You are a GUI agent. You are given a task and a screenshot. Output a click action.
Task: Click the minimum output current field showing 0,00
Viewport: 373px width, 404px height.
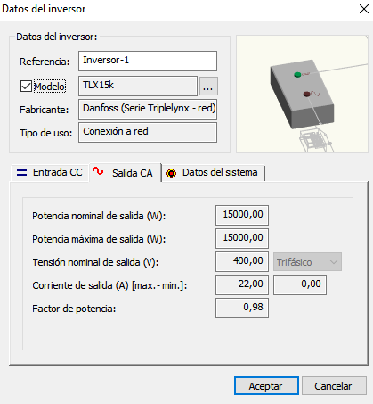(x=300, y=284)
